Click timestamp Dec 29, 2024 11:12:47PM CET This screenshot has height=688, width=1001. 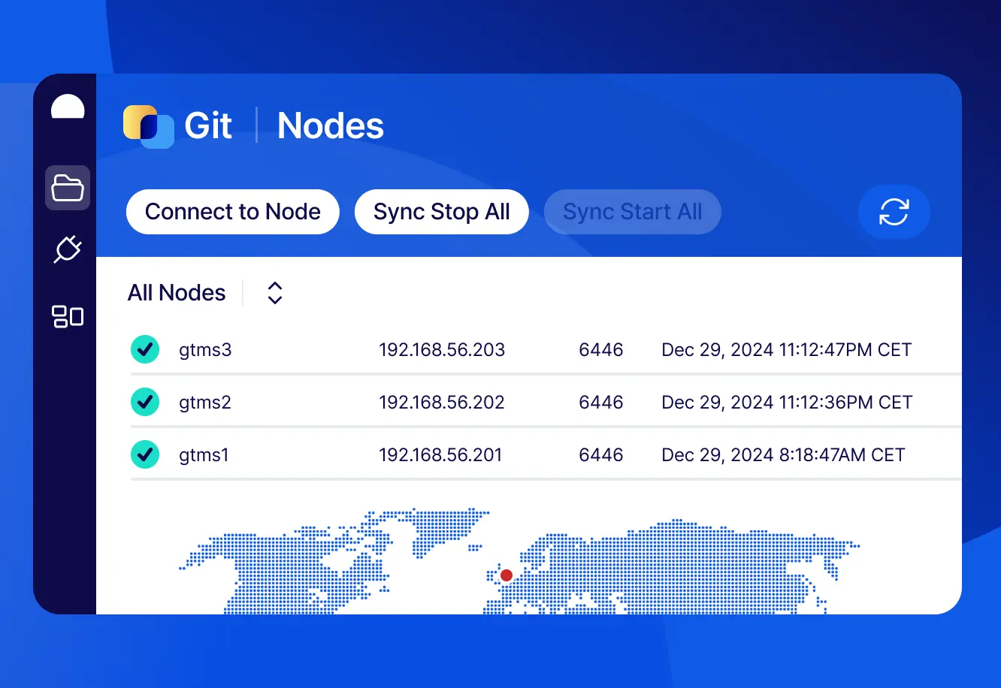coord(787,349)
